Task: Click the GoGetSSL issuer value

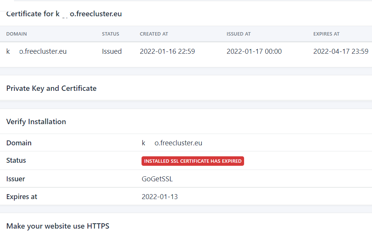Action: 157,179
